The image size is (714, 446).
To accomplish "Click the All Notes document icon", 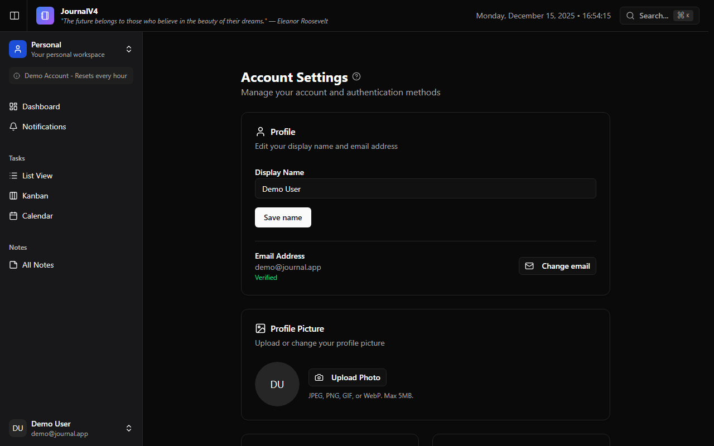I will pos(13,265).
